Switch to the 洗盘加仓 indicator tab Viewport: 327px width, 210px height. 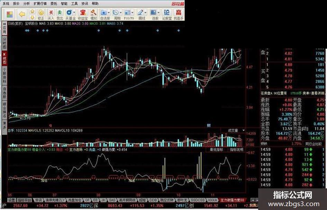point(74,200)
